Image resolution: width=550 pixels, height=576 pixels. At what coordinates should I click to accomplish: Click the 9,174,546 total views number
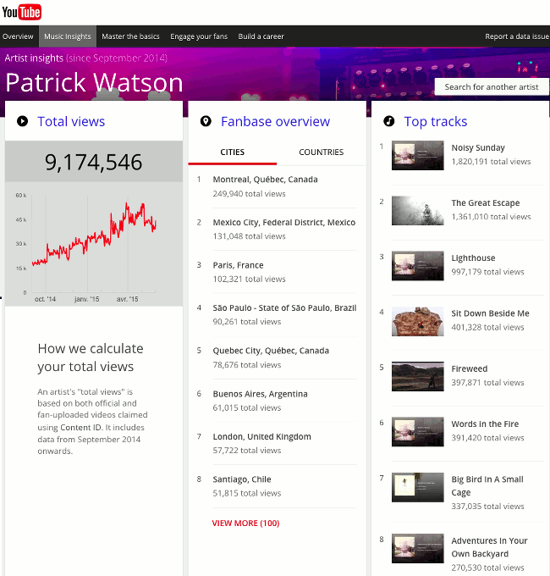coord(94,162)
